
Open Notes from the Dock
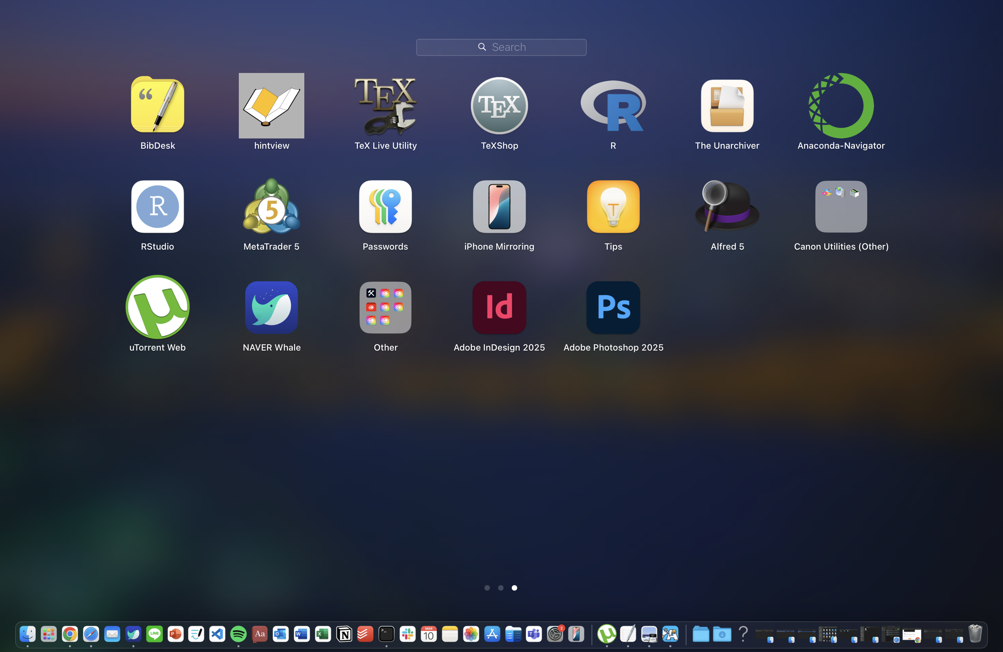pyautogui.click(x=450, y=634)
